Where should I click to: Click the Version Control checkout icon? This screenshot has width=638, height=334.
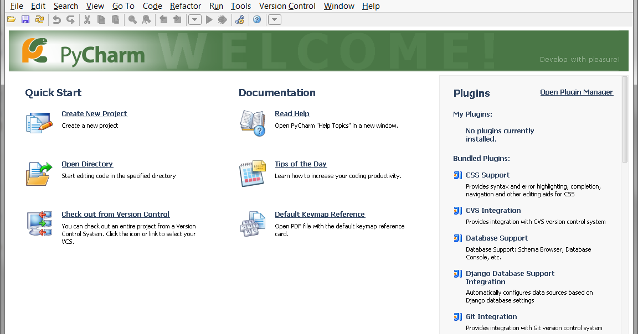point(39,223)
